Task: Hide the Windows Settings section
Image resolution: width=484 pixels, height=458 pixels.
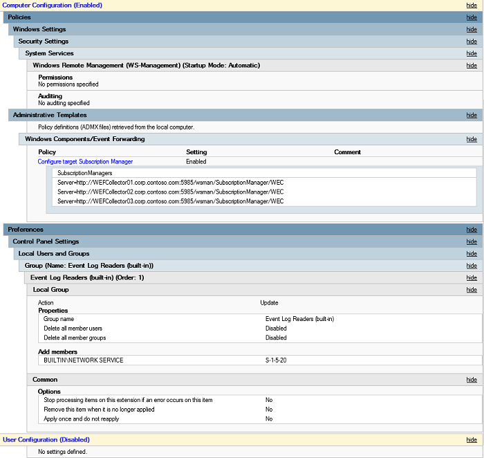Action: coord(471,30)
